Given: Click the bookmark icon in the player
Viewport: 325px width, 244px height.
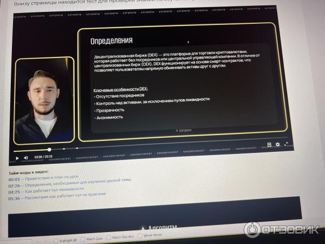Looking at the screenshot, I should pyautogui.click(x=269, y=145).
